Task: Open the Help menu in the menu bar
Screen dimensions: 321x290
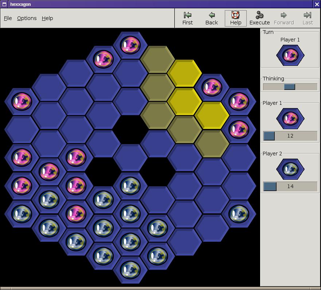Action: [47, 18]
